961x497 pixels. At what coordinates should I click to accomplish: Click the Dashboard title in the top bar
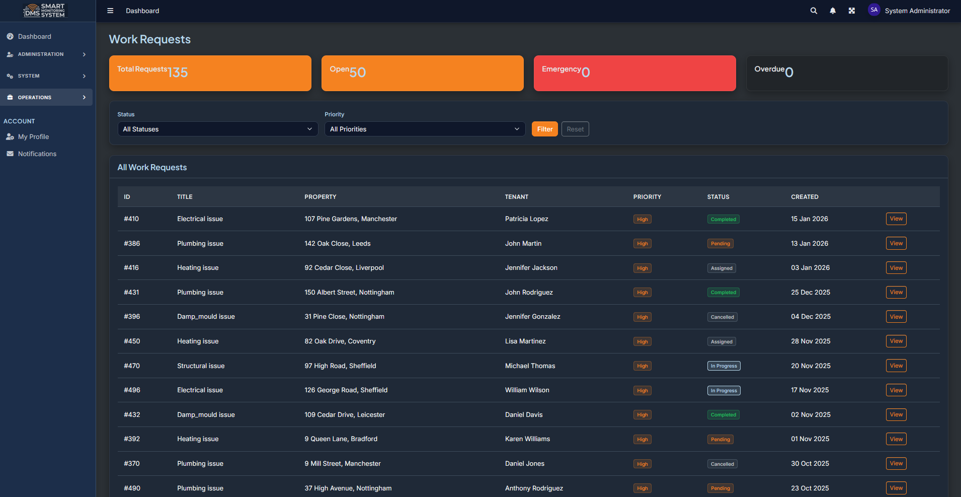pos(142,11)
